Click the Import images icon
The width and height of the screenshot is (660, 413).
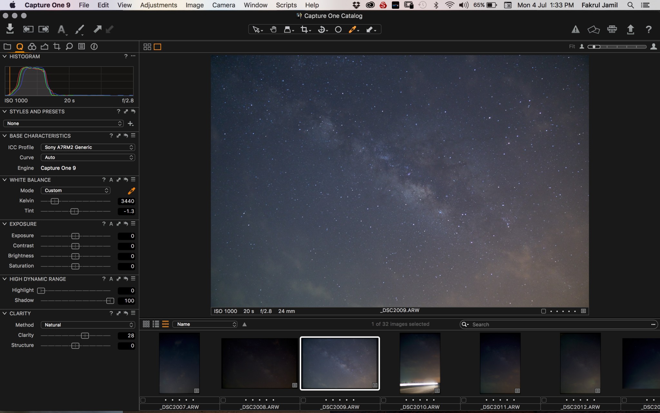10,29
